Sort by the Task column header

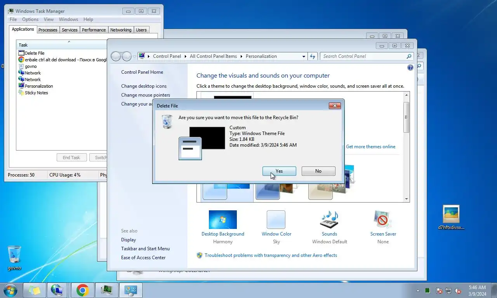point(62,45)
